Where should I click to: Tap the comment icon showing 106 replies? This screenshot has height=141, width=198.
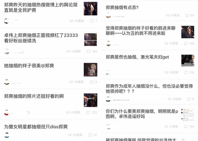pyautogui.click(x=186, y=44)
